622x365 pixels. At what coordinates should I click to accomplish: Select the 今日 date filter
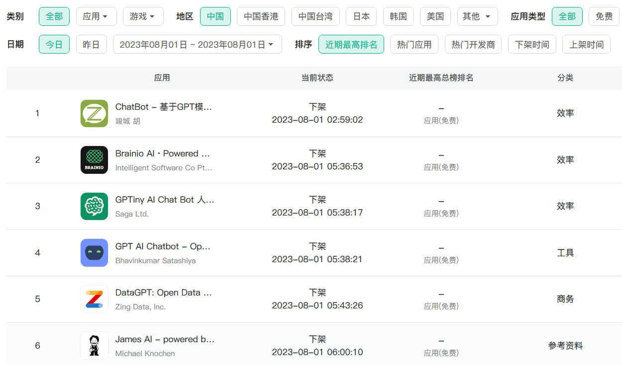coord(54,45)
